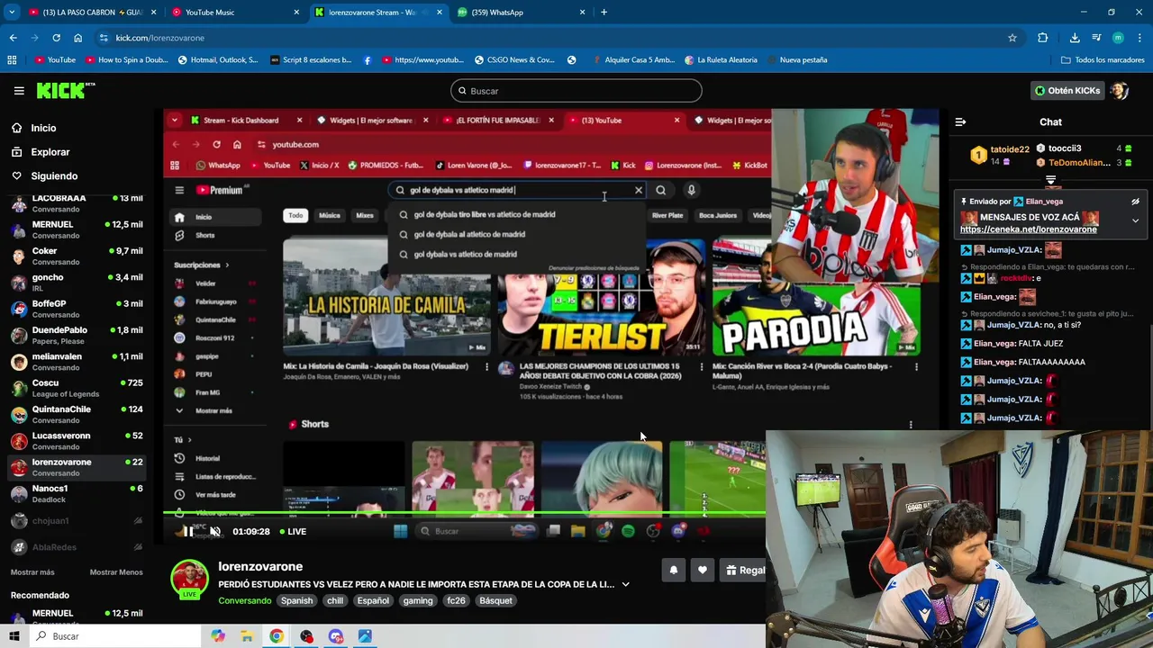The width and height of the screenshot is (1153, 648).
Task: Switch to the WhatsApp browser tab
Action: tap(521, 13)
